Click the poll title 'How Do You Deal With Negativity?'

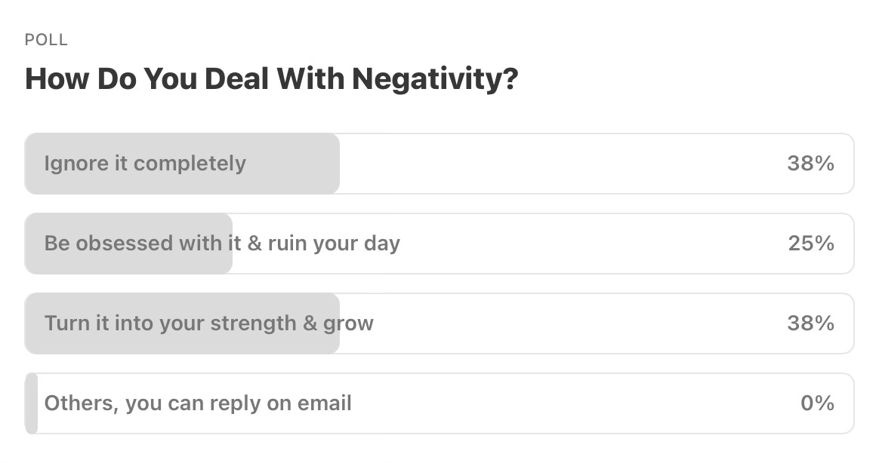pos(272,79)
